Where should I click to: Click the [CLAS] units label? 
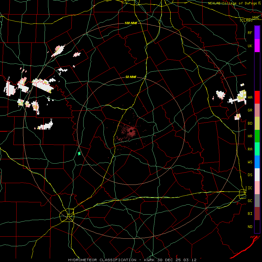(x=246, y=20)
